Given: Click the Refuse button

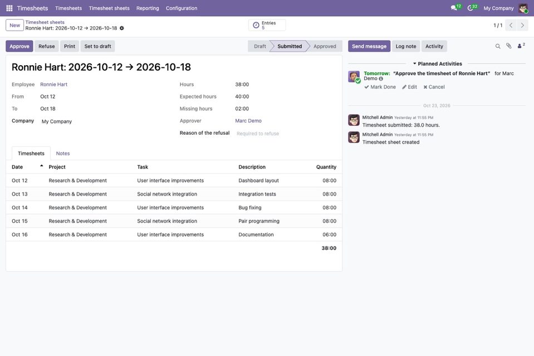Looking at the screenshot, I should click(47, 46).
